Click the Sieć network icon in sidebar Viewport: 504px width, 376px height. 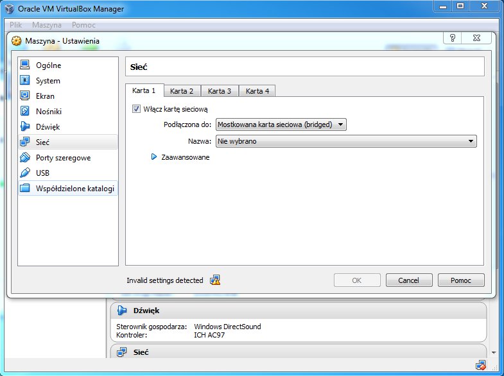[x=25, y=142]
